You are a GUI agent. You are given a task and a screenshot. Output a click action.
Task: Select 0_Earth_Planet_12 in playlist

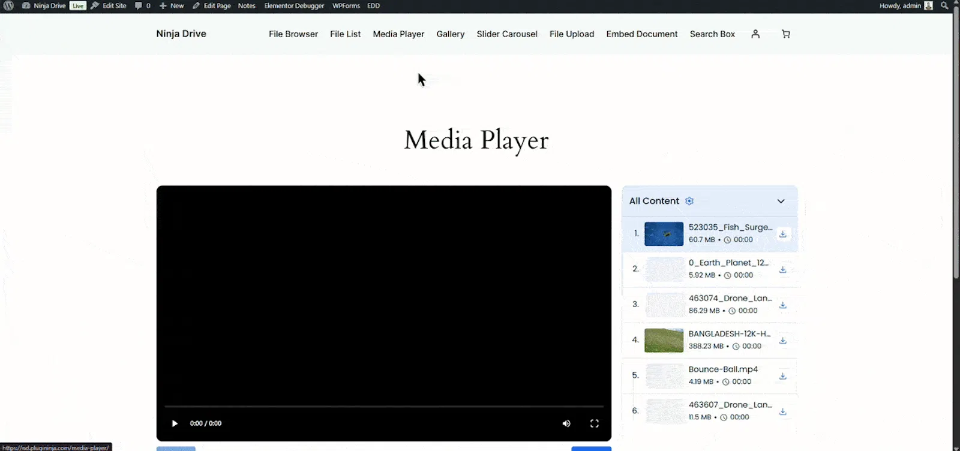coord(710,269)
